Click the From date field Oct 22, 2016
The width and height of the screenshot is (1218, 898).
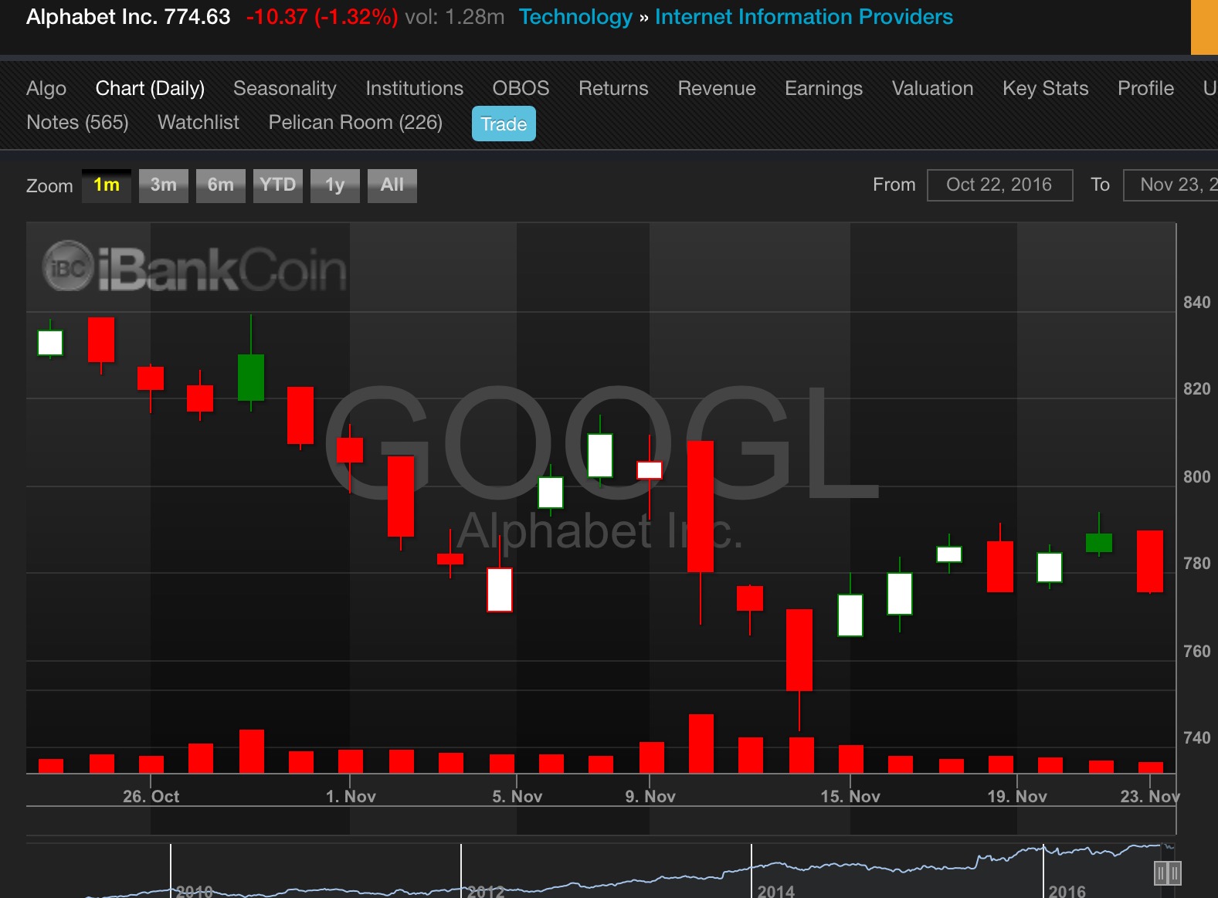coord(999,185)
